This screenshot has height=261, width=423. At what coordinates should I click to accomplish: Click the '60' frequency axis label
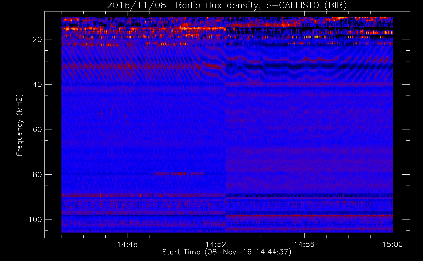(x=38, y=129)
